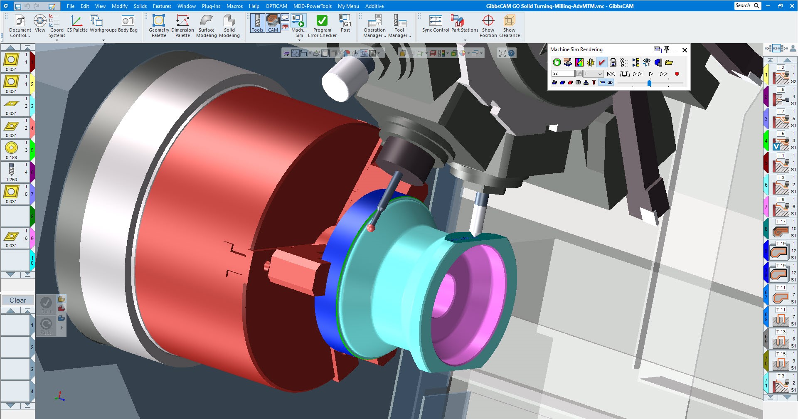Open the Geometry Palette

(x=159, y=26)
